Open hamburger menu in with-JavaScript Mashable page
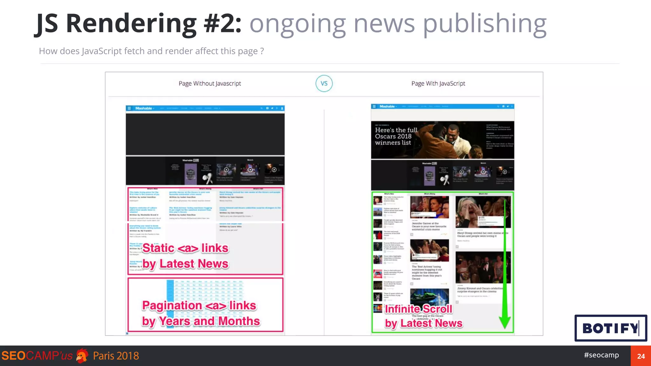The height and width of the screenshot is (366, 651). [374, 106]
